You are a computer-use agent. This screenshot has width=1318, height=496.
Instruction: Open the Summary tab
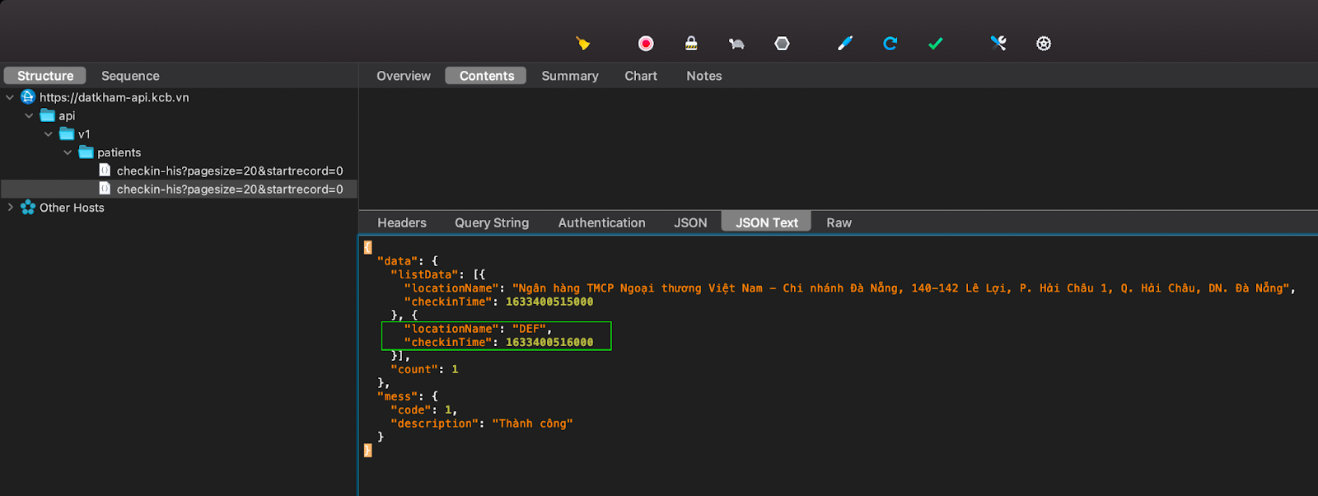point(570,76)
